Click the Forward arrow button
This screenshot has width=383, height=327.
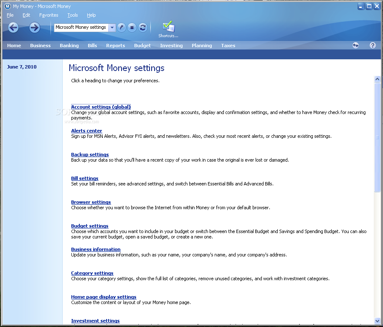click(x=34, y=27)
